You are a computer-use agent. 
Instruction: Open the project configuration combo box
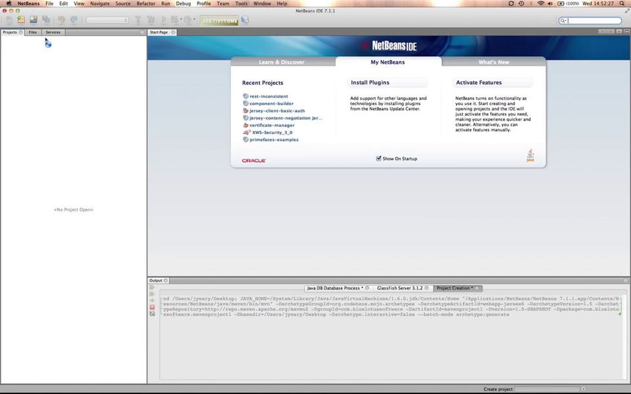tap(107, 20)
